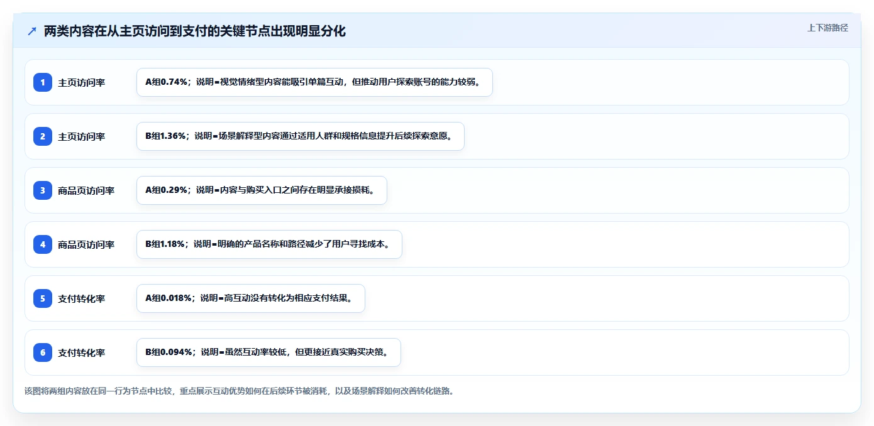This screenshot has width=874, height=426.
Task: Click step number badge 3
Action: click(43, 190)
